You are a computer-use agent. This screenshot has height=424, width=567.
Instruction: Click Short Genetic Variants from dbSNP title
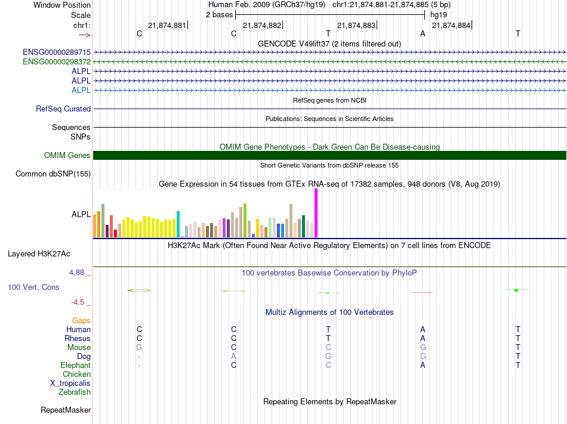329,165
